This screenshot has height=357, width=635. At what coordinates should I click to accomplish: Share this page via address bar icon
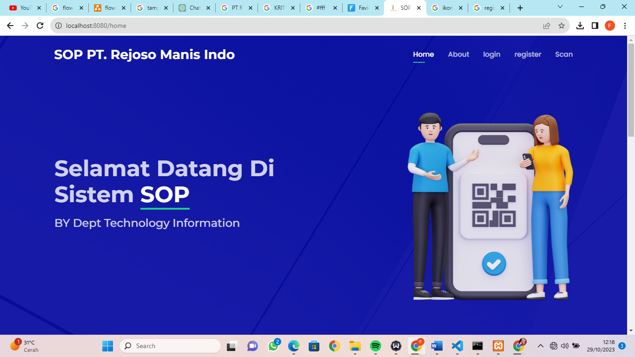coord(547,26)
